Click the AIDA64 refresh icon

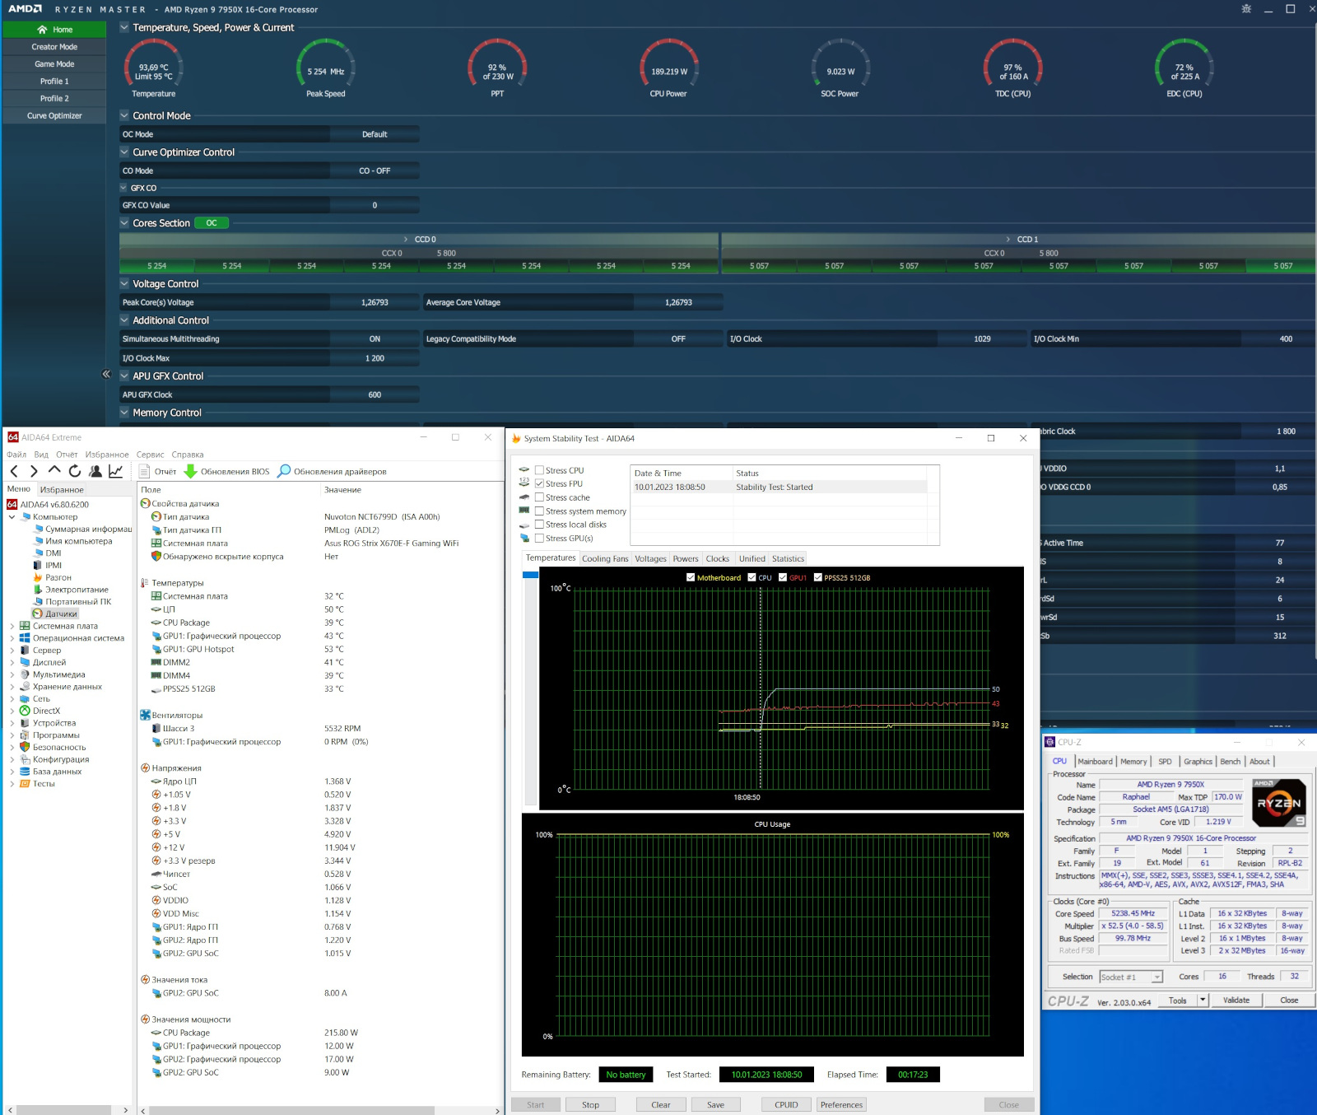pyautogui.click(x=75, y=471)
